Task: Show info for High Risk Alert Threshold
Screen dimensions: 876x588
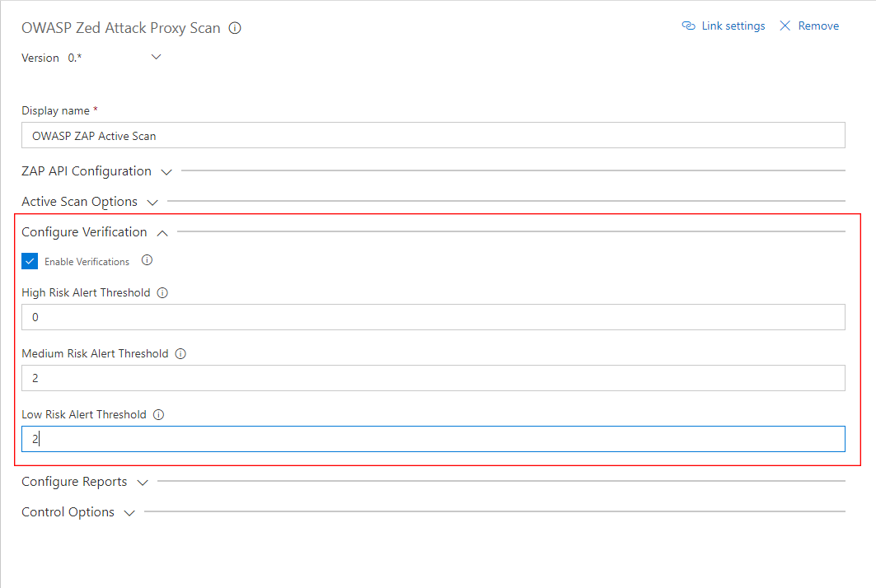Action: tap(162, 292)
